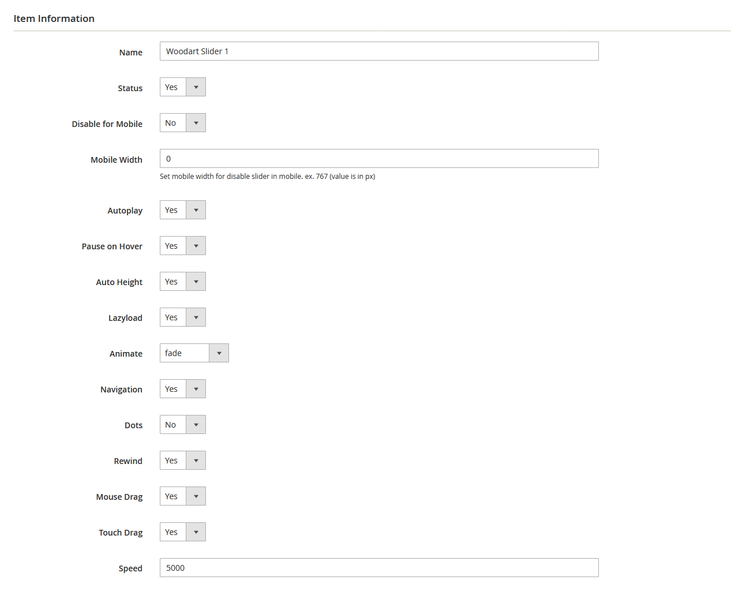
Task: Click the Speed field label
Action: point(130,568)
